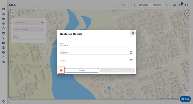Click the 08/02/2026 end date
The width and height of the screenshot is (193, 104).
pos(157,5)
